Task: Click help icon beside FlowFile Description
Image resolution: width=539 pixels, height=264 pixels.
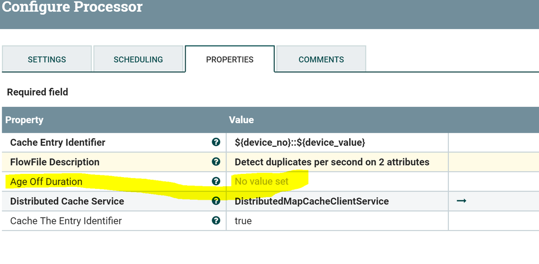Action: click(216, 162)
